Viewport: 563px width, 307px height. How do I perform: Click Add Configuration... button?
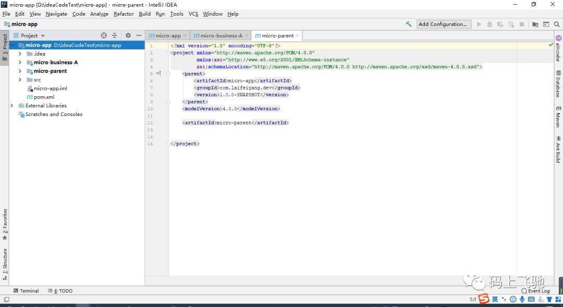click(444, 24)
